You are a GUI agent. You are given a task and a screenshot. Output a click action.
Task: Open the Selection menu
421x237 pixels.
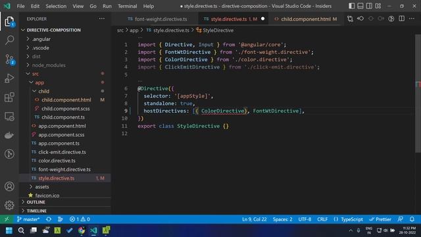pos(56,6)
